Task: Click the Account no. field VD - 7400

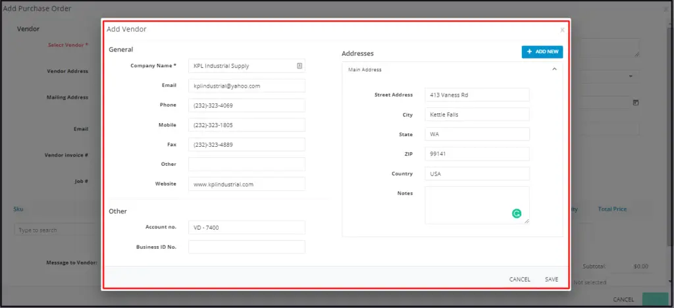Action: (x=247, y=227)
